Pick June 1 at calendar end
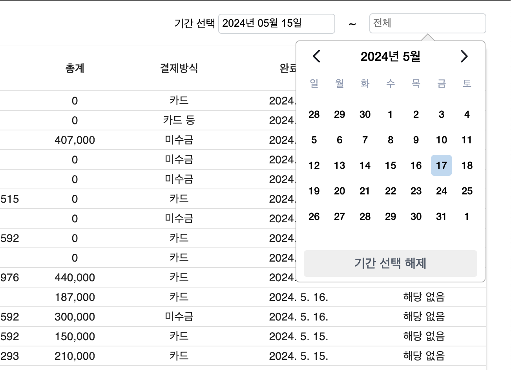The height and width of the screenshot is (370, 511). tap(467, 216)
